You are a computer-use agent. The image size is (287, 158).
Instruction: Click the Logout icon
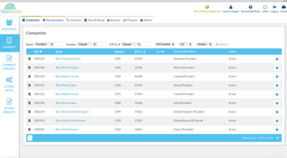click(274, 7)
